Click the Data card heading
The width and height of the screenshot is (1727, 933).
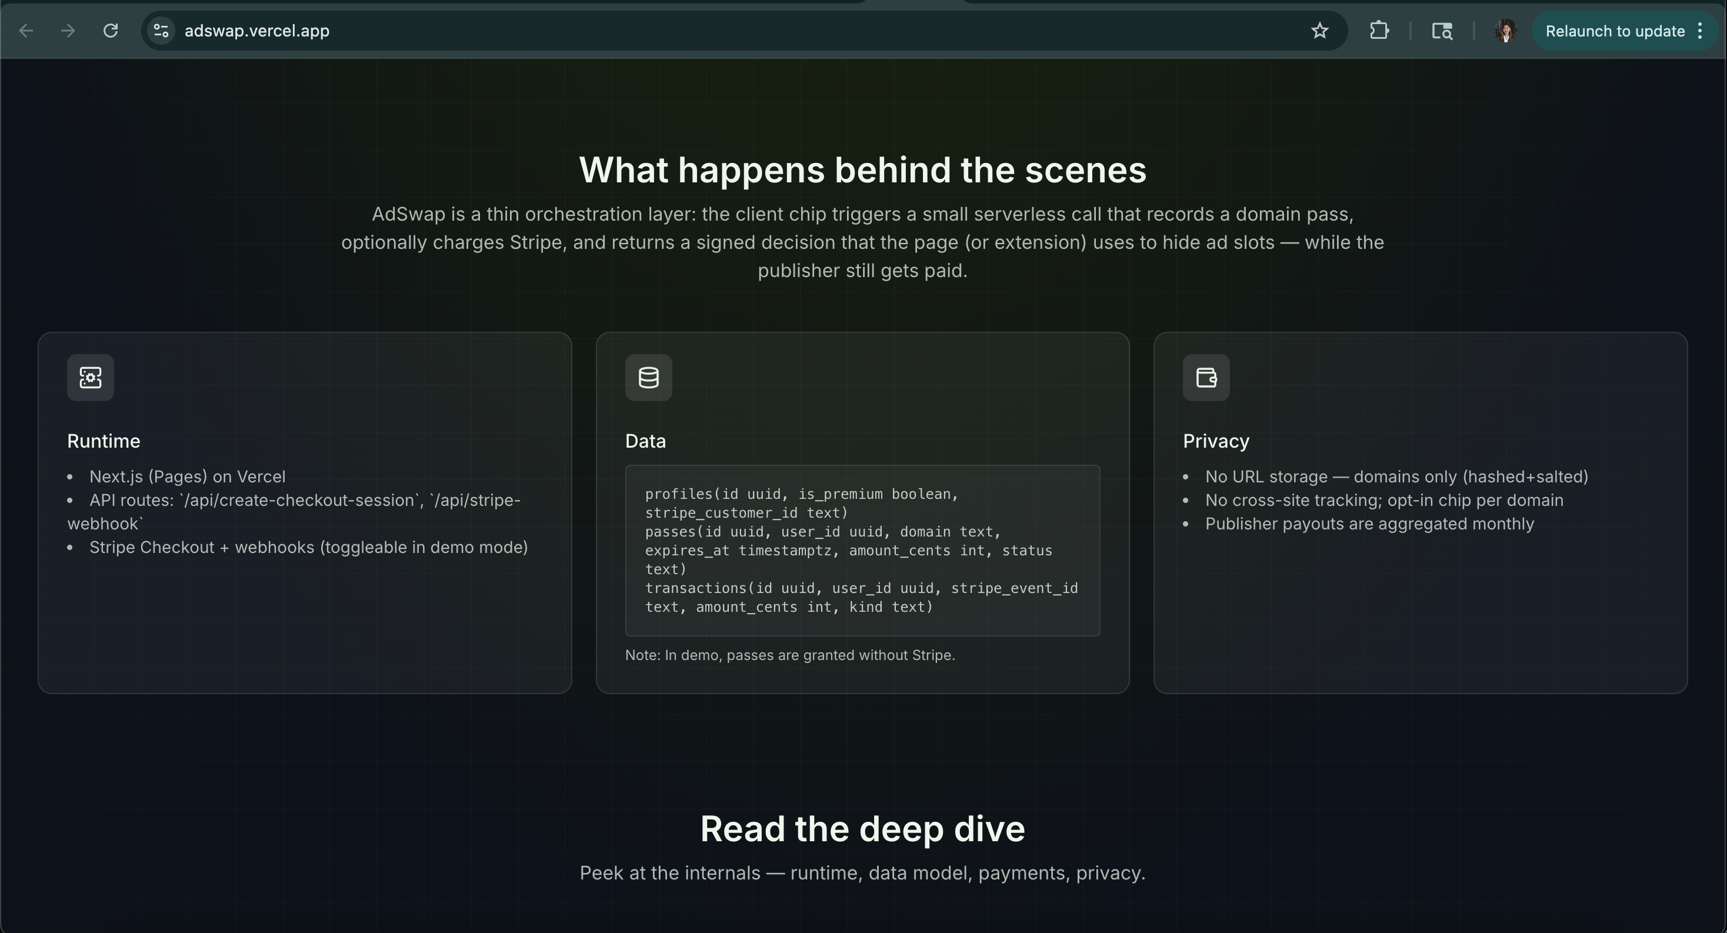coord(646,441)
